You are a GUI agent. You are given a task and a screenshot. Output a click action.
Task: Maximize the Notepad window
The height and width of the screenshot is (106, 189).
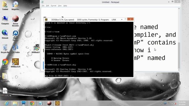(x=172, y=2)
